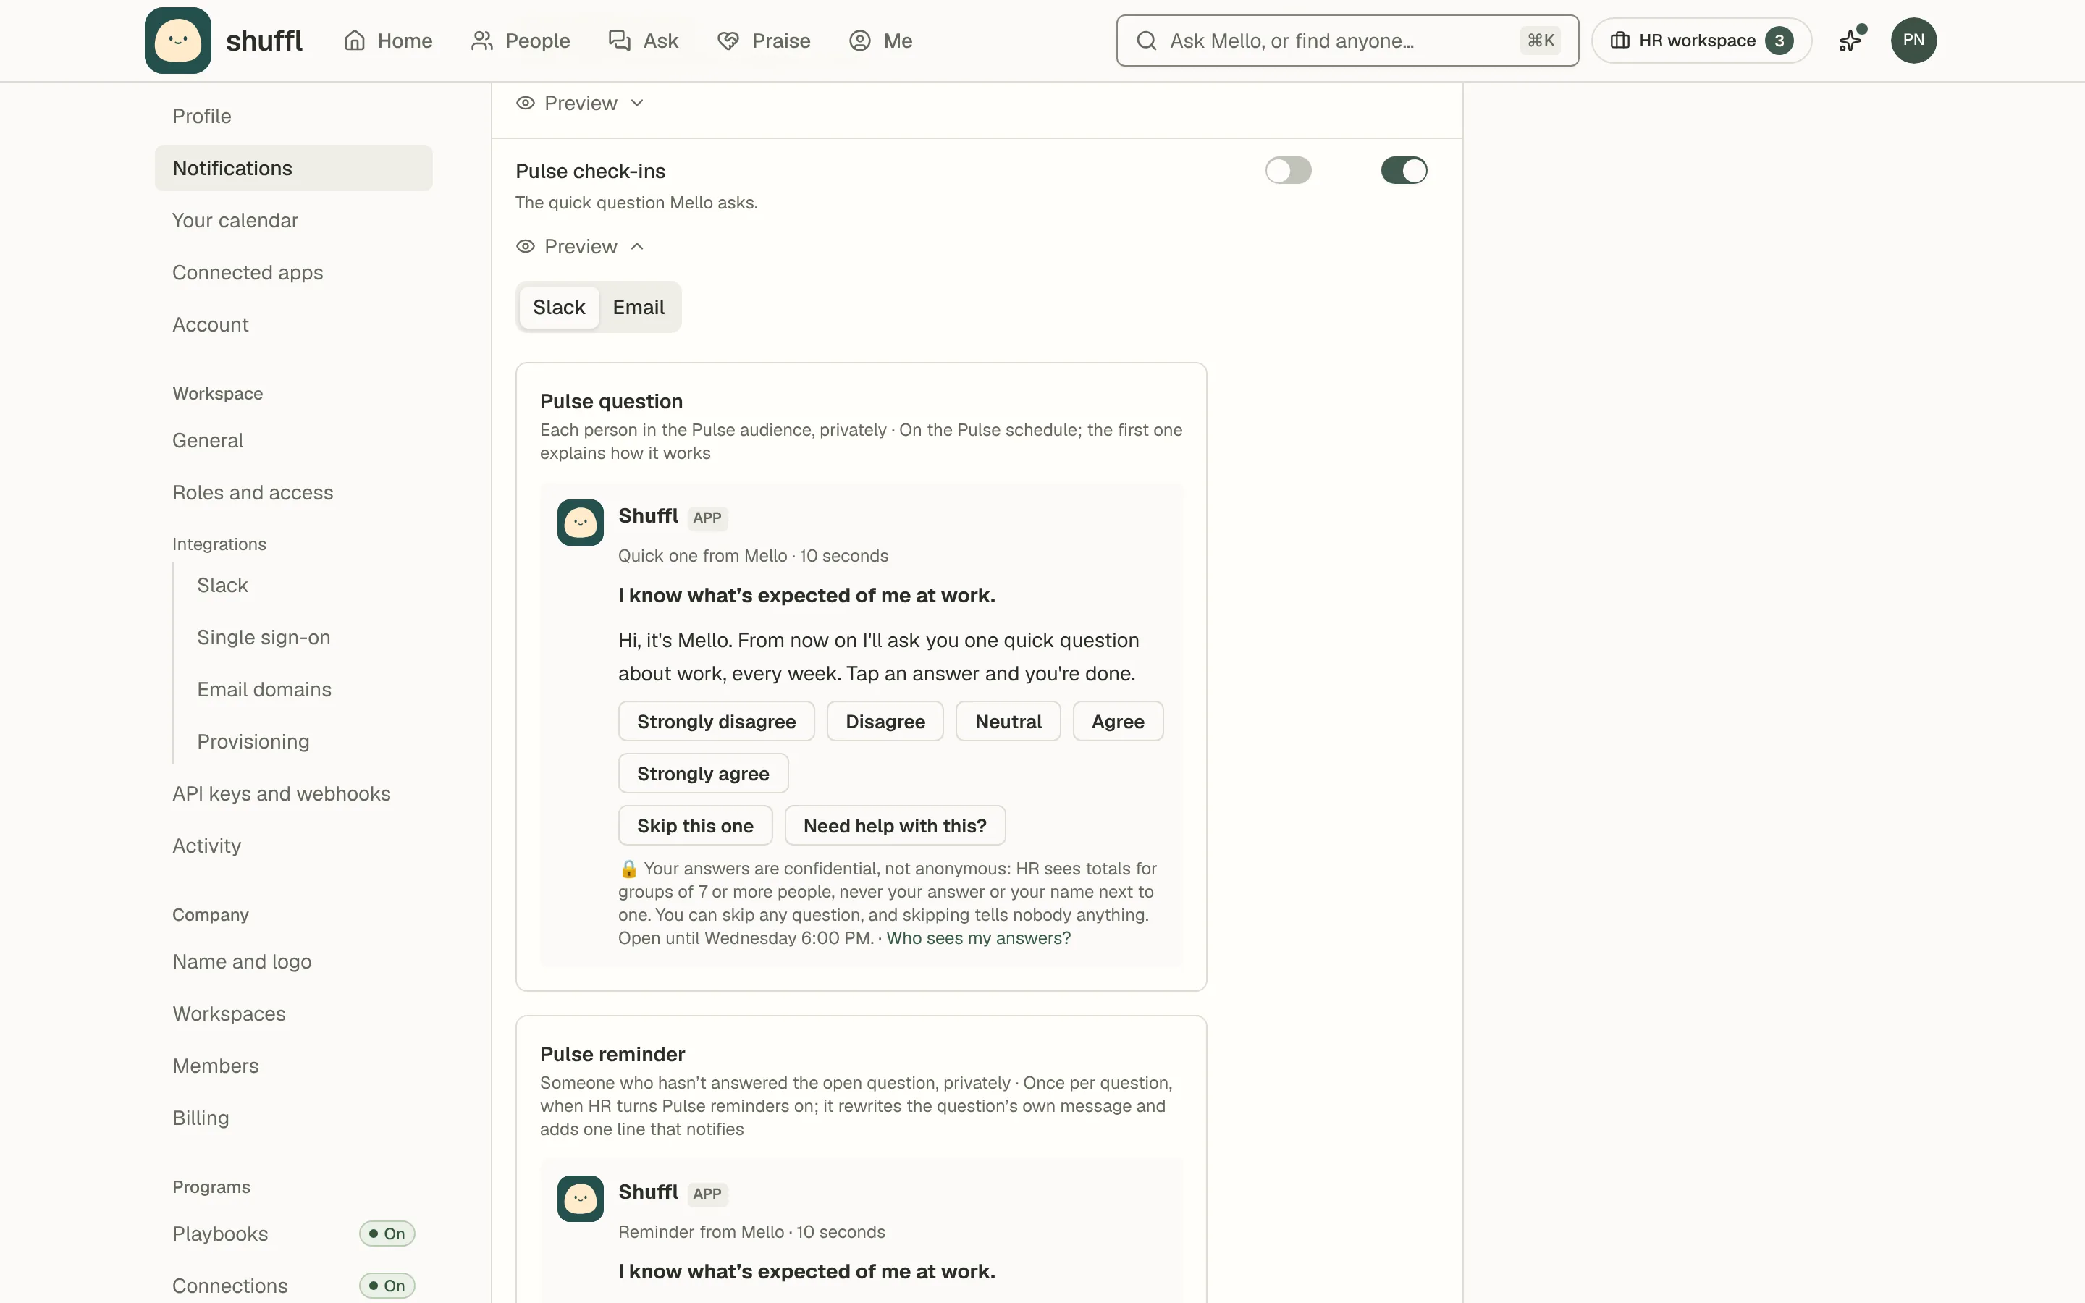Image resolution: width=2085 pixels, height=1303 pixels.
Task: Click Skip this one
Action: [x=695, y=825]
